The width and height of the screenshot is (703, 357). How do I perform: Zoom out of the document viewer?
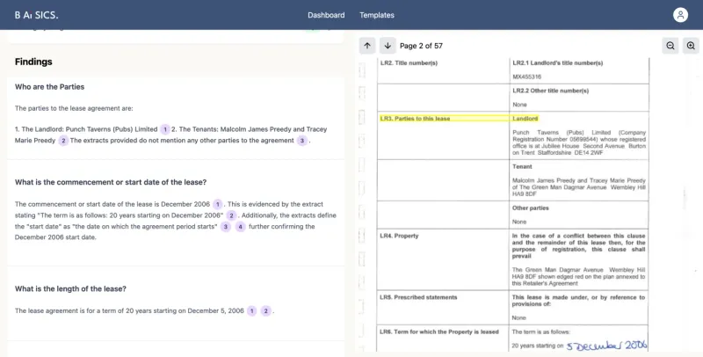[670, 46]
